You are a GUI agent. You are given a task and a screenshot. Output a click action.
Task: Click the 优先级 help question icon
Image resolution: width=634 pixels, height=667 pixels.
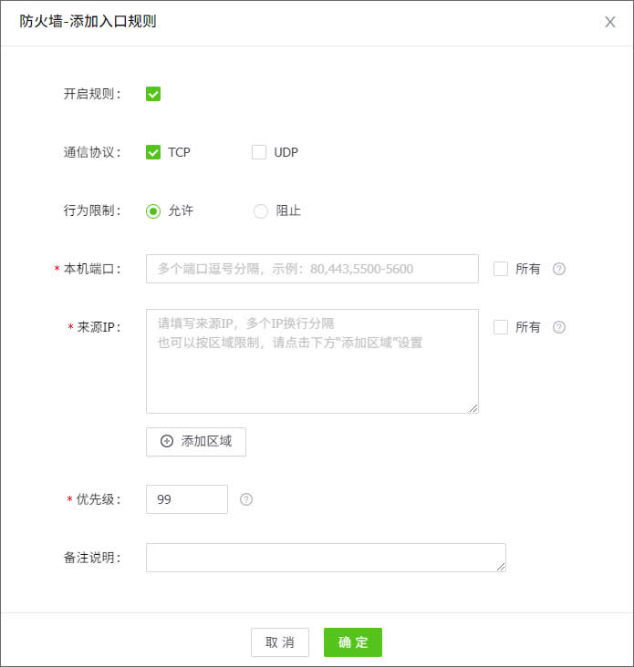pos(245,499)
